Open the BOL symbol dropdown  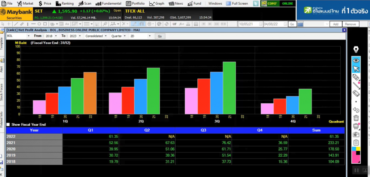(29, 36)
